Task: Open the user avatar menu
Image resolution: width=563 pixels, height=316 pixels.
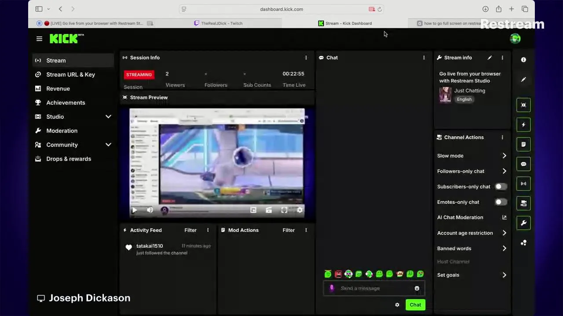Action: click(x=515, y=39)
